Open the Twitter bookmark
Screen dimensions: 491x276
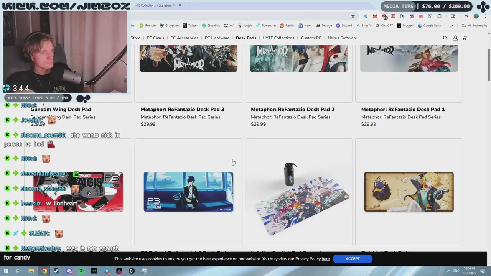[190, 26]
